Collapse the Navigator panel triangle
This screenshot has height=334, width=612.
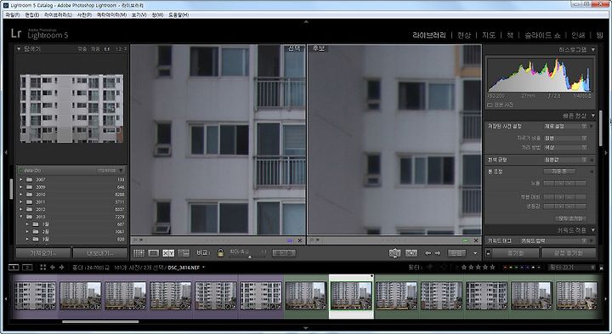tap(19, 48)
